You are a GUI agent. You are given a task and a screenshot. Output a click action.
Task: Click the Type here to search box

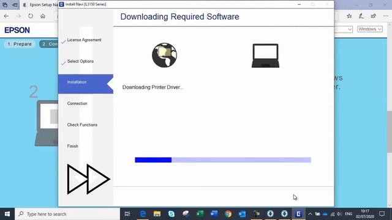[67, 214]
